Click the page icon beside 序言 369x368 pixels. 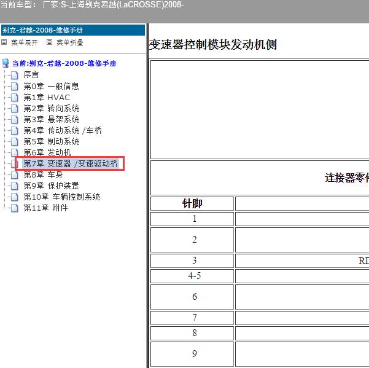(x=15, y=75)
